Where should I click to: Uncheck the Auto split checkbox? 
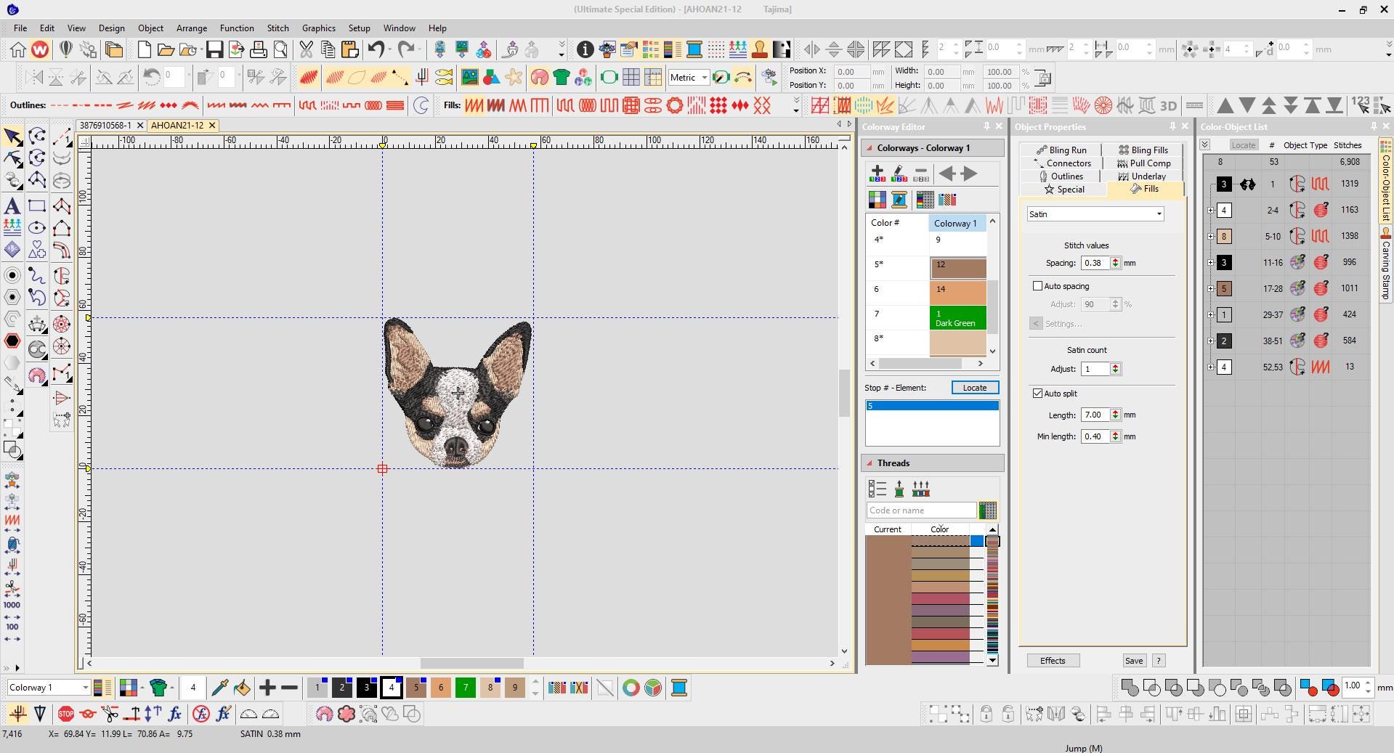tap(1037, 394)
